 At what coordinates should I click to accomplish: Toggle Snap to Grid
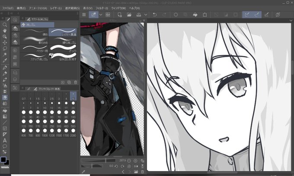266,15
